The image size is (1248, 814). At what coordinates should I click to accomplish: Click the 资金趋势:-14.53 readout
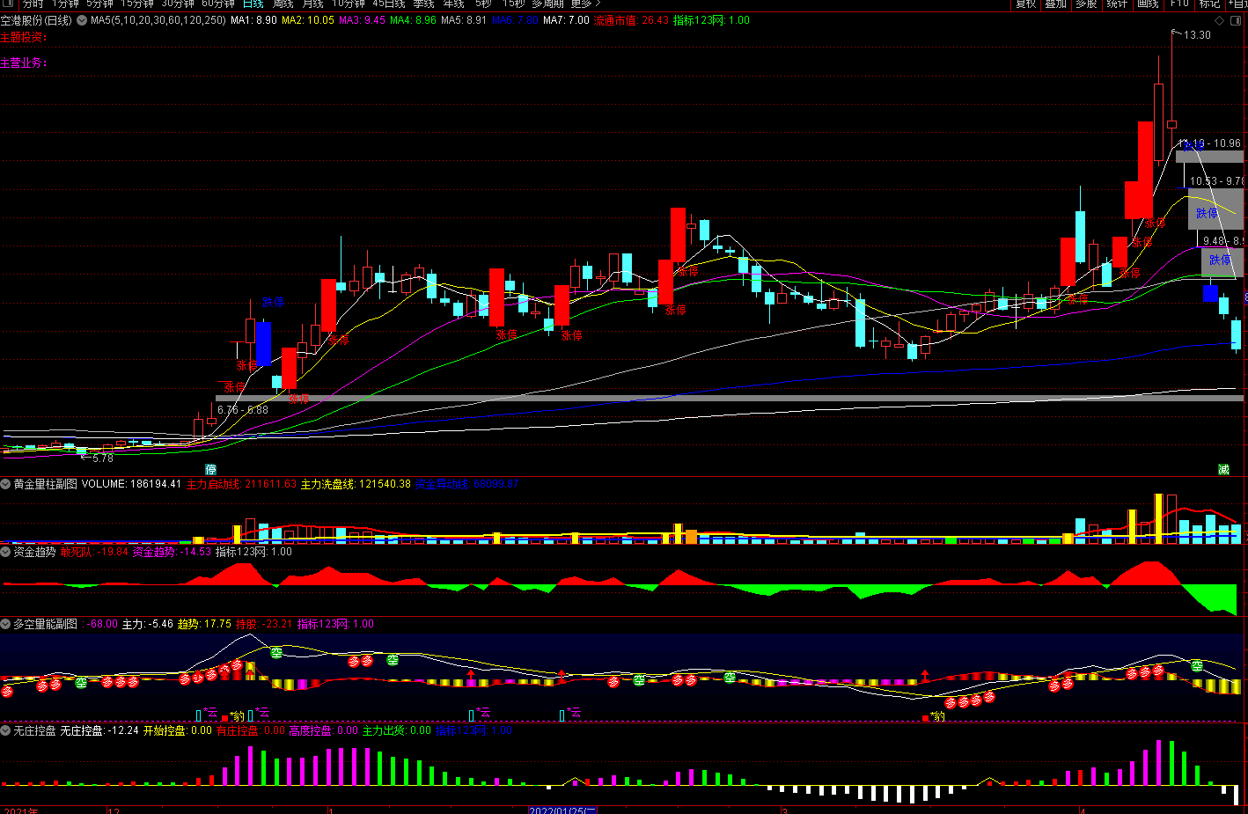[x=172, y=552]
